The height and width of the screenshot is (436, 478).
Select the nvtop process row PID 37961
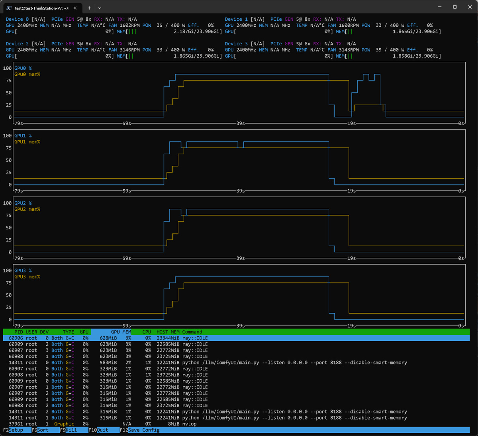(x=236, y=424)
